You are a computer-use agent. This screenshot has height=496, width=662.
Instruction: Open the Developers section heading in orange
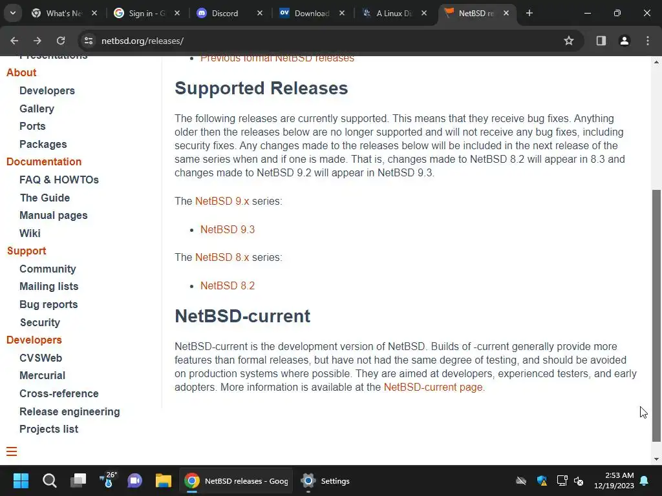click(34, 340)
